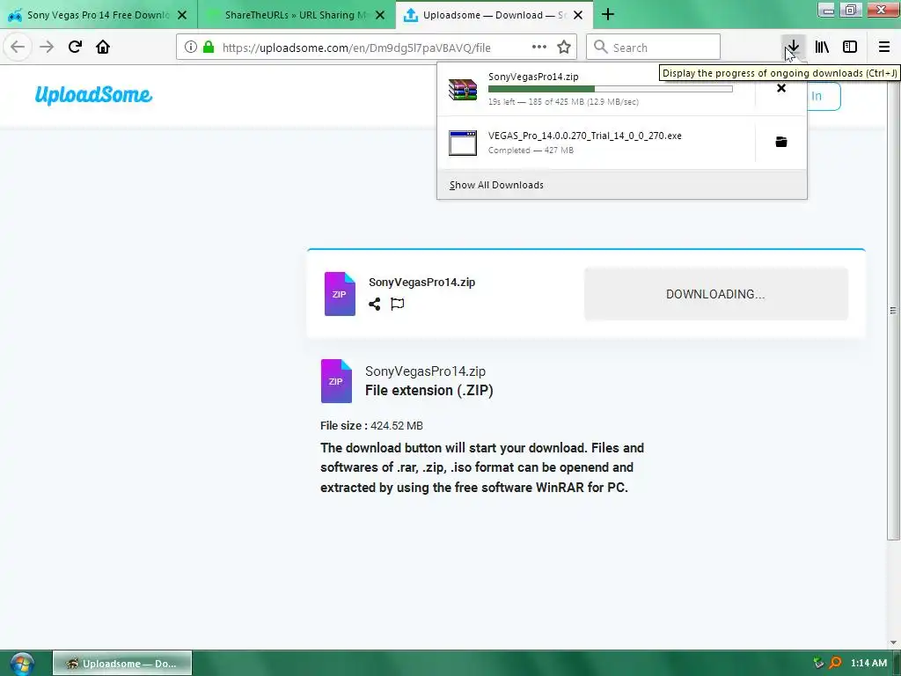The height and width of the screenshot is (676, 901).
Task: Click in the URL address field
Action: coord(356,48)
